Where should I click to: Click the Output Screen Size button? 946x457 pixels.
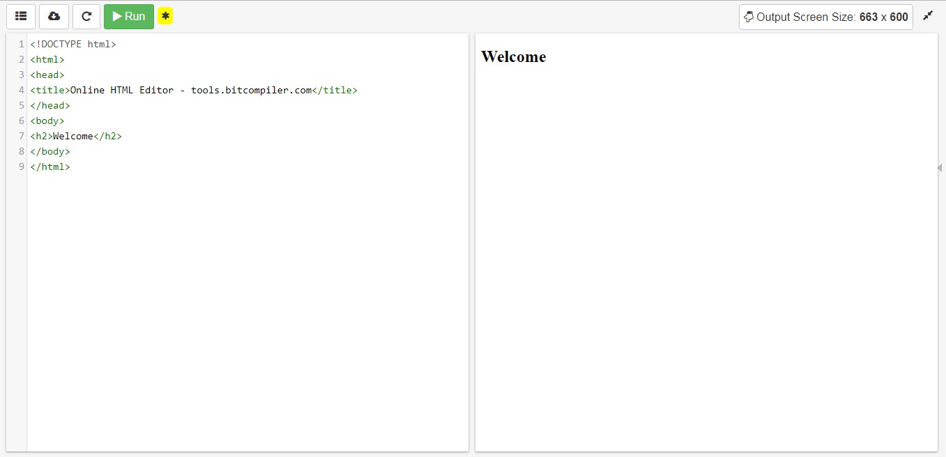click(825, 17)
